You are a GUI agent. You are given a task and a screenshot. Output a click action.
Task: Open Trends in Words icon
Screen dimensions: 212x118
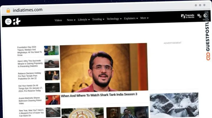pyautogui.click(x=187, y=16)
